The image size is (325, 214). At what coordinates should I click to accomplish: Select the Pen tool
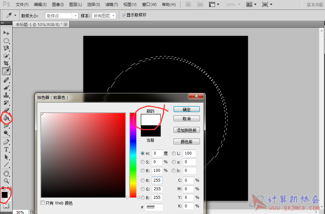point(6,142)
